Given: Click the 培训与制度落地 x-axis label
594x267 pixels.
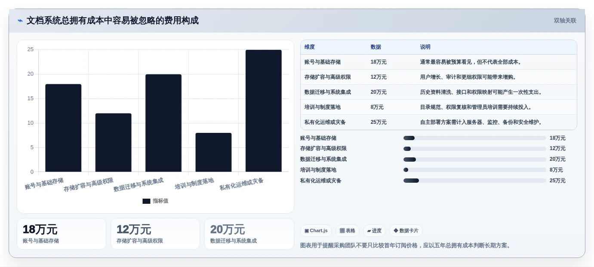Looking at the screenshot, I should coord(194,184).
